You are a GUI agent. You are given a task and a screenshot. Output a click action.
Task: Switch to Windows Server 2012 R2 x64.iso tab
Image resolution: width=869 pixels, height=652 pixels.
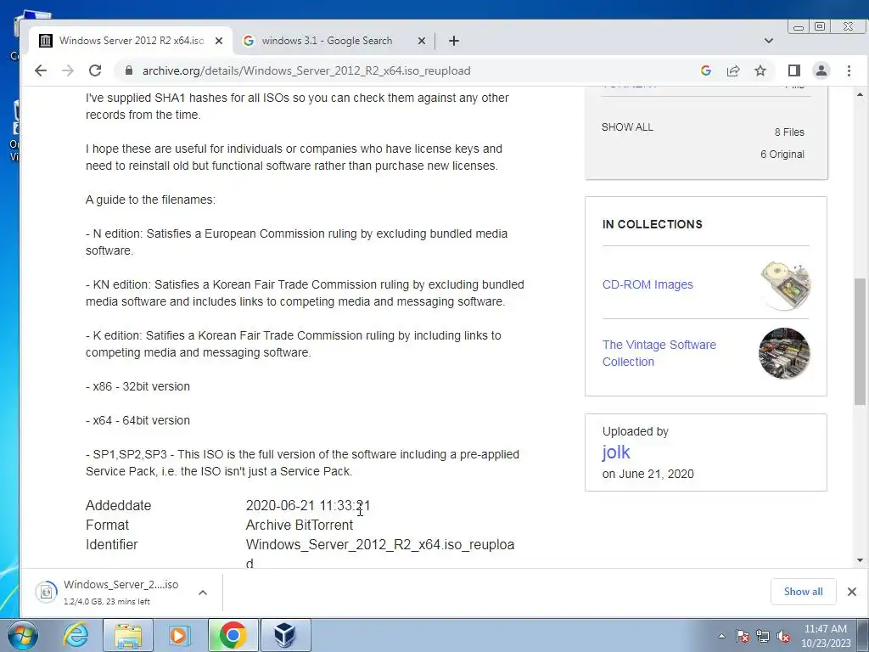tap(131, 41)
